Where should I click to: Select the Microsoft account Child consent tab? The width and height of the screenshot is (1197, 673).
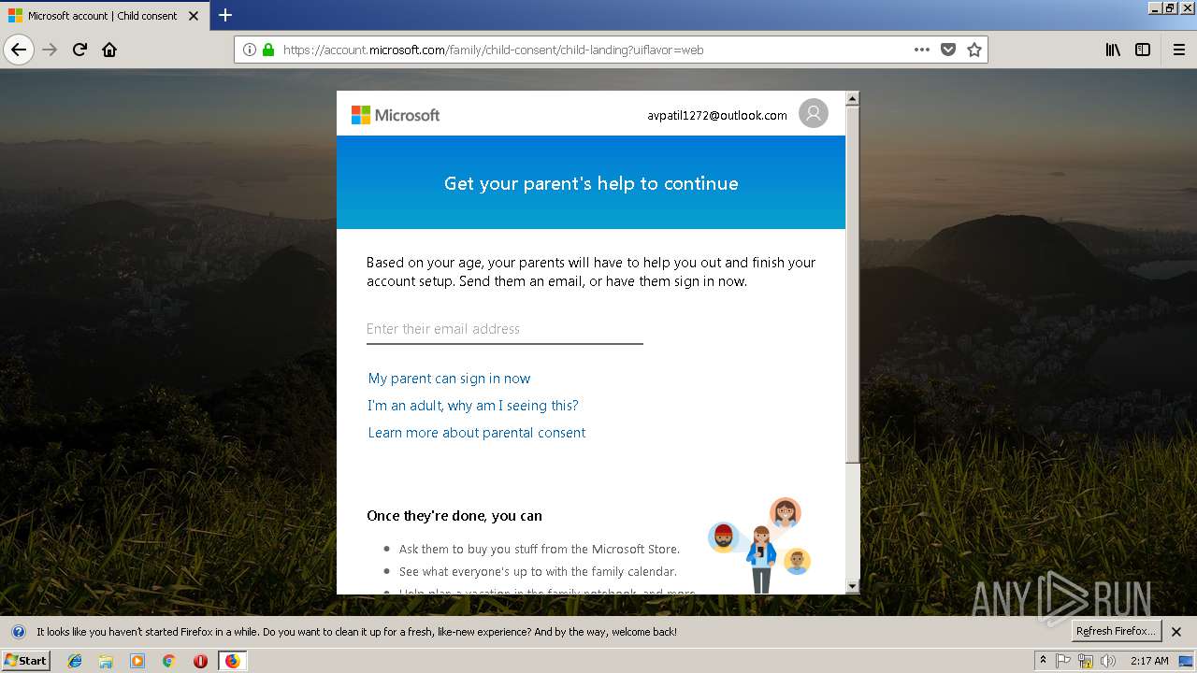coord(104,16)
